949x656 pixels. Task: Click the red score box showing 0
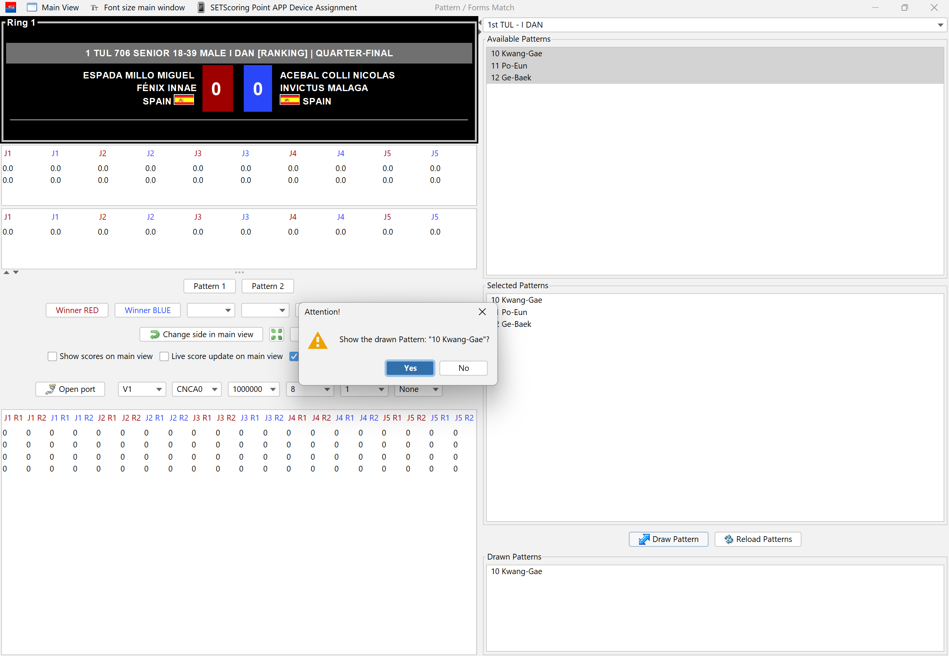[x=217, y=88]
